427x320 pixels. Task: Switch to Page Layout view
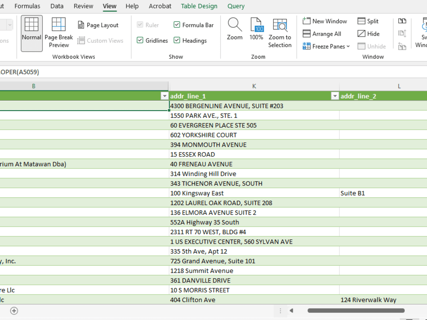click(x=98, y=25)
